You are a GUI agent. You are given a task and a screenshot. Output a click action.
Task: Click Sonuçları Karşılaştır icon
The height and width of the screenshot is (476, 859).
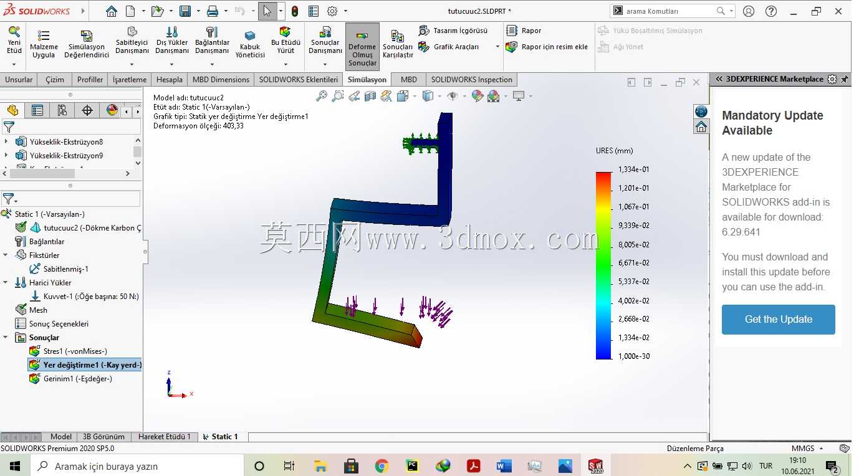click(398, 44)
